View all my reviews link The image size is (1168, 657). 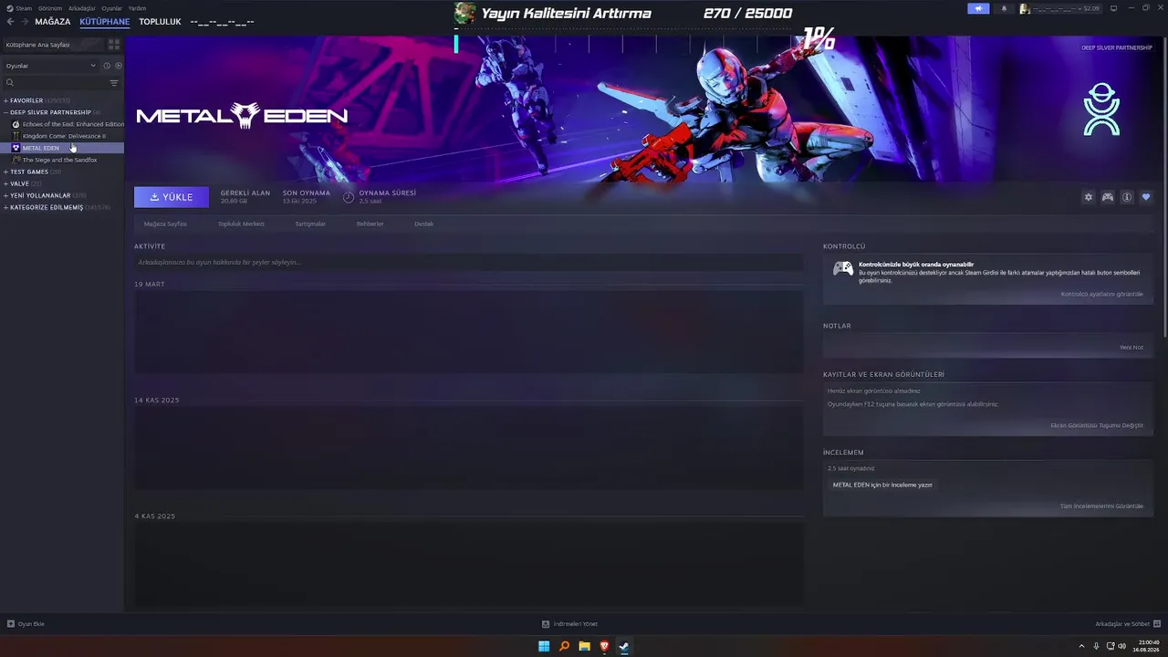click(1101, 506)
